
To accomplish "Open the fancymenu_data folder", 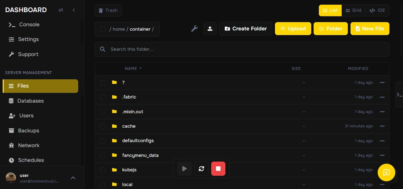I will pos(140,155).
